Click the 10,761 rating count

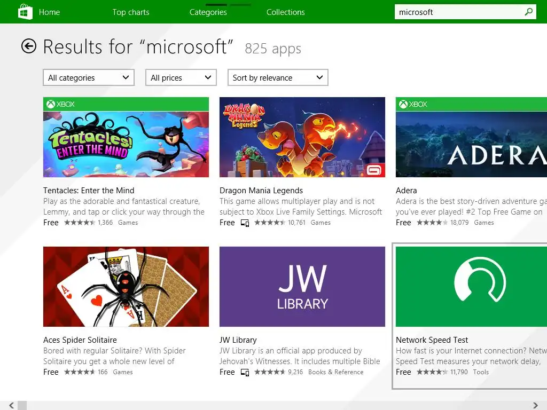(x=296, y=223)
